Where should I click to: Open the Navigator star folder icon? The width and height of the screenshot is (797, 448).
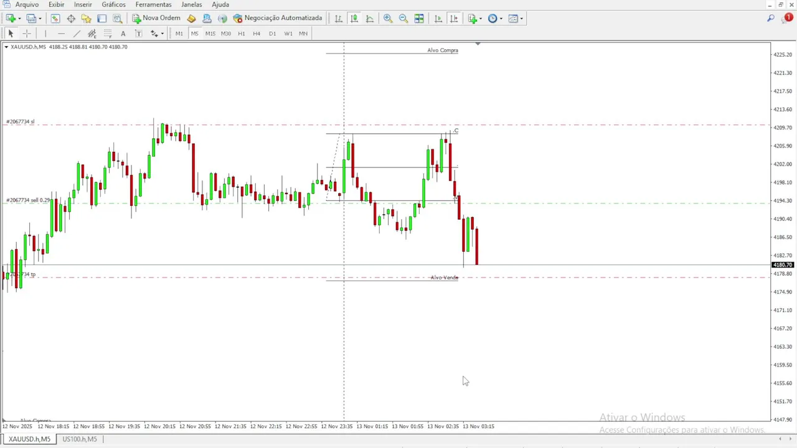(87, 19)
